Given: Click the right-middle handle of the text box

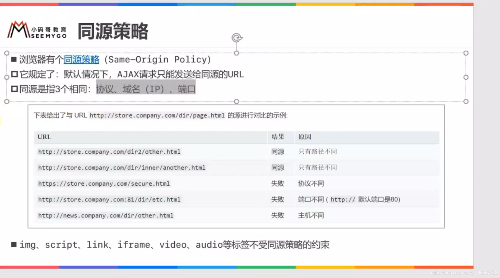Looking at the screenshot, I should 466,77.
